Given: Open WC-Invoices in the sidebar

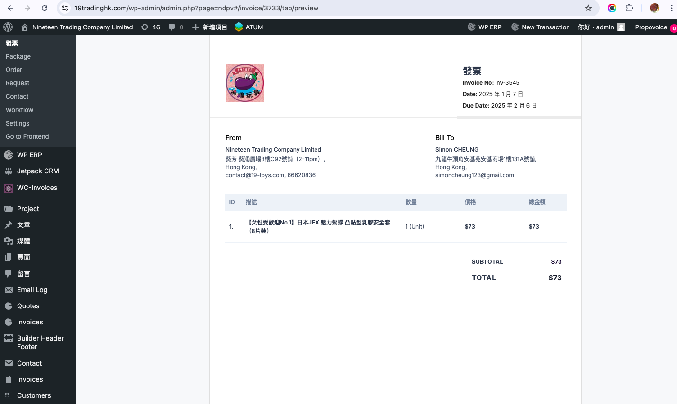Looking at the screenshot, I should (x=37, y=188).
